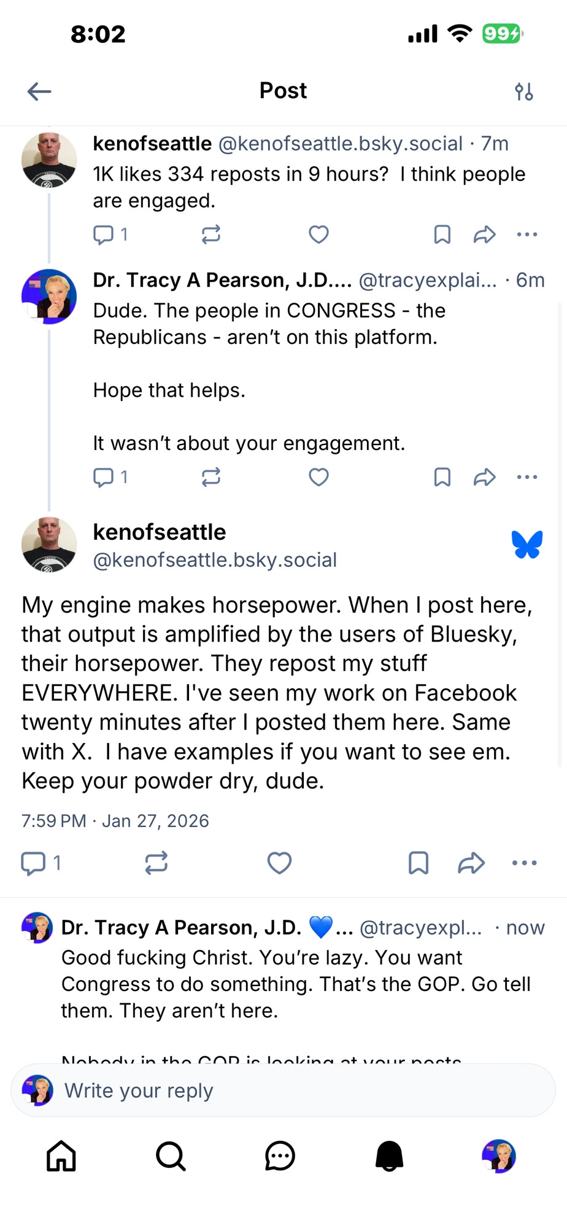Open more options on '1K likes' post
The height and width of the screenshot is (1228, 567).
click(527, 234)
